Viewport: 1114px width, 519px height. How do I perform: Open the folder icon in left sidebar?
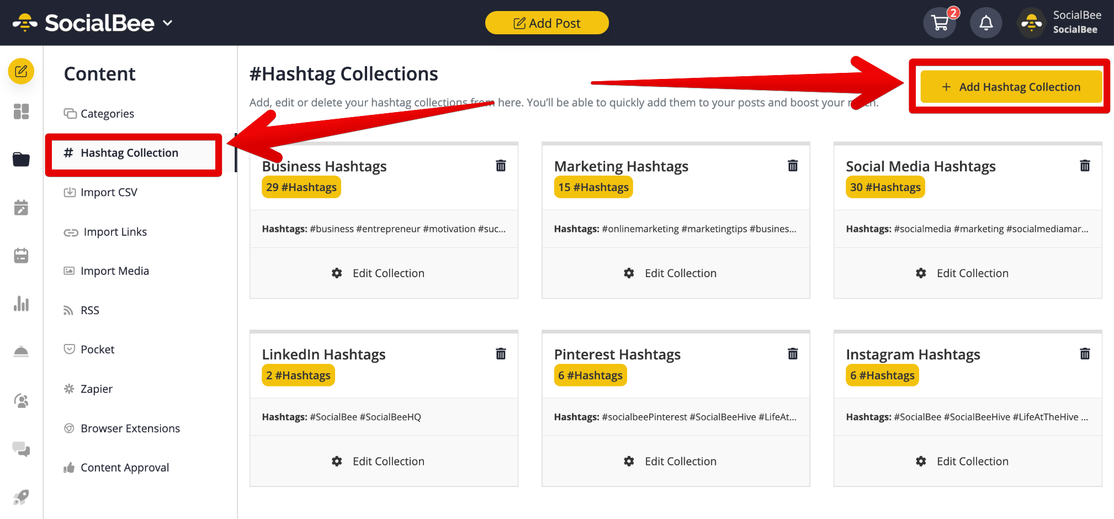(x=21, y=160)
